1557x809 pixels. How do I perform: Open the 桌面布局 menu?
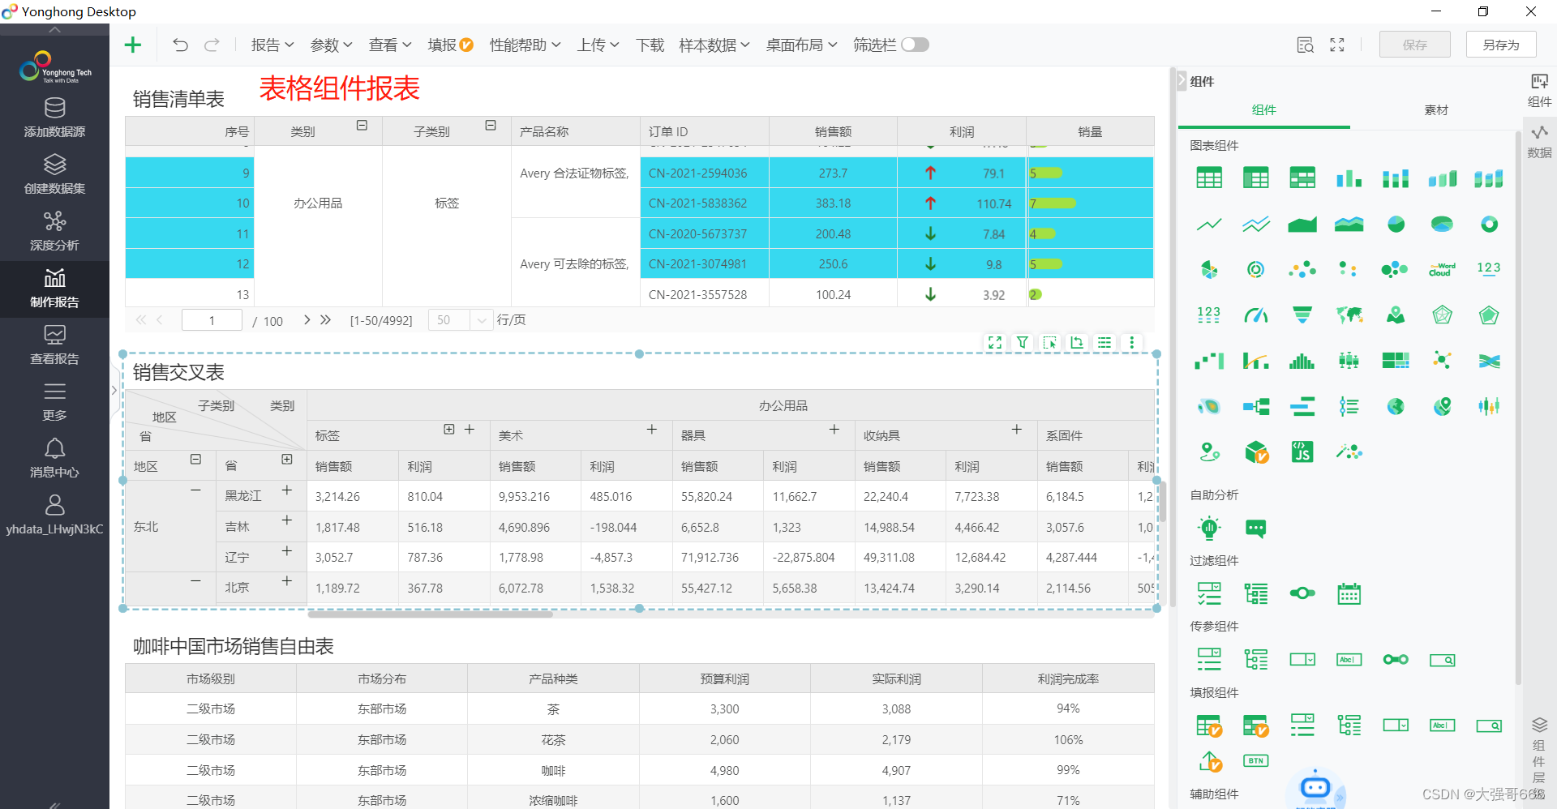pos(801,45)
